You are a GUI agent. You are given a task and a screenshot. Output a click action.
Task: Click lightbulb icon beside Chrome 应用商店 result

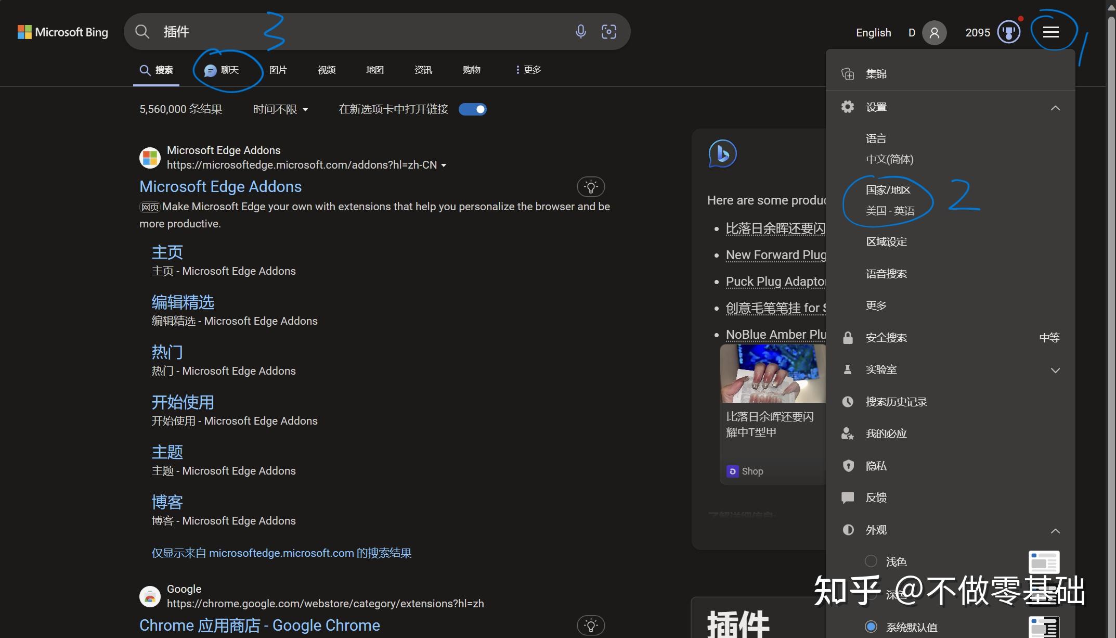(591, 625)
